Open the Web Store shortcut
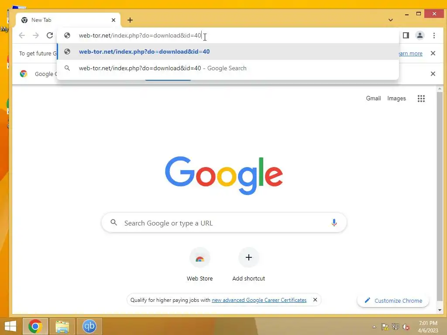The width and height of the screenshot is (447, 335). tap(199, 264)
